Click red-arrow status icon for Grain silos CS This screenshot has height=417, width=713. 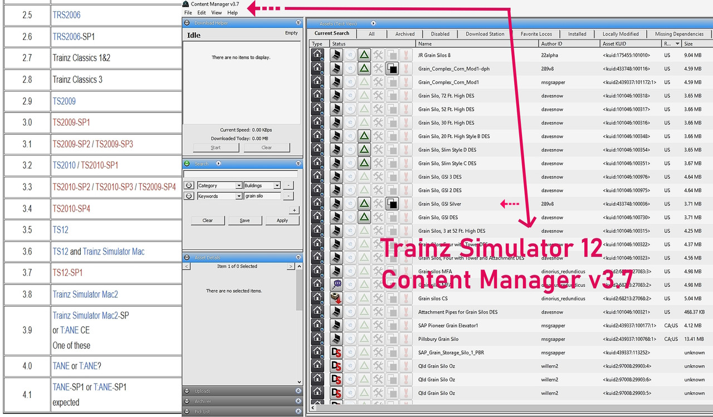336,298
